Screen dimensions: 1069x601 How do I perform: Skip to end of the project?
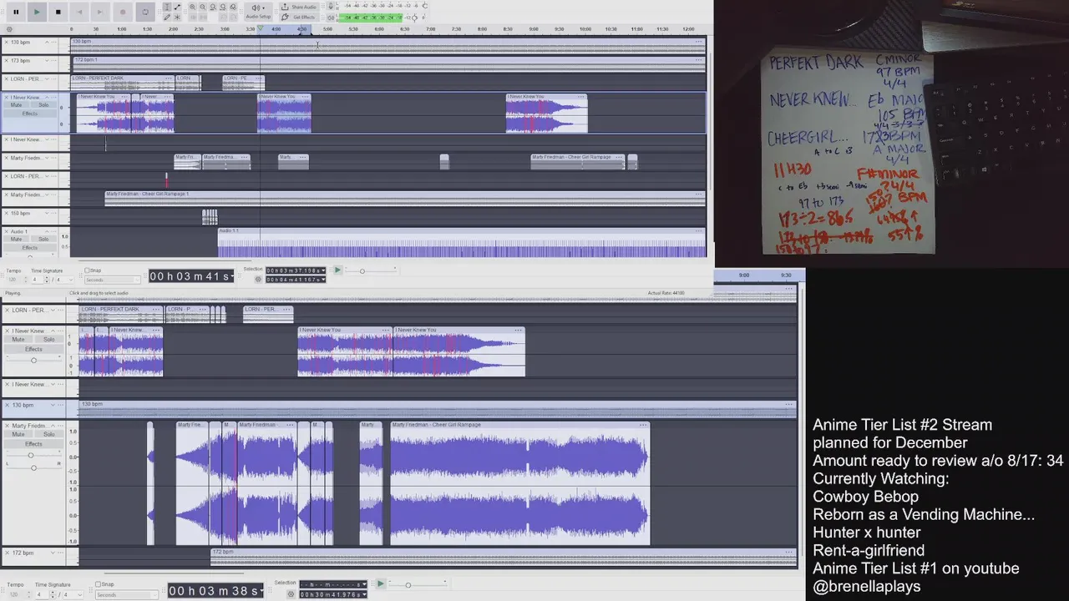[x=100, y=12]
